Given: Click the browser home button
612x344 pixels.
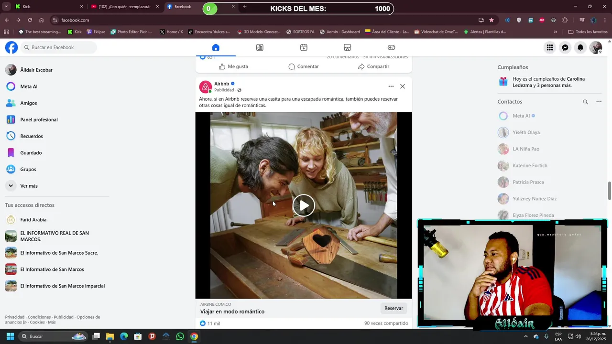Looking at the screenshot, I should [x=41, y=20].
